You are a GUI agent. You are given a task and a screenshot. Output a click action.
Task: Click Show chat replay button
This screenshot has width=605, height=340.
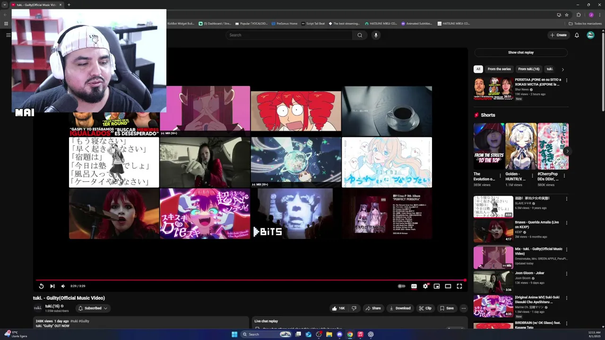[x=521, y=52]
